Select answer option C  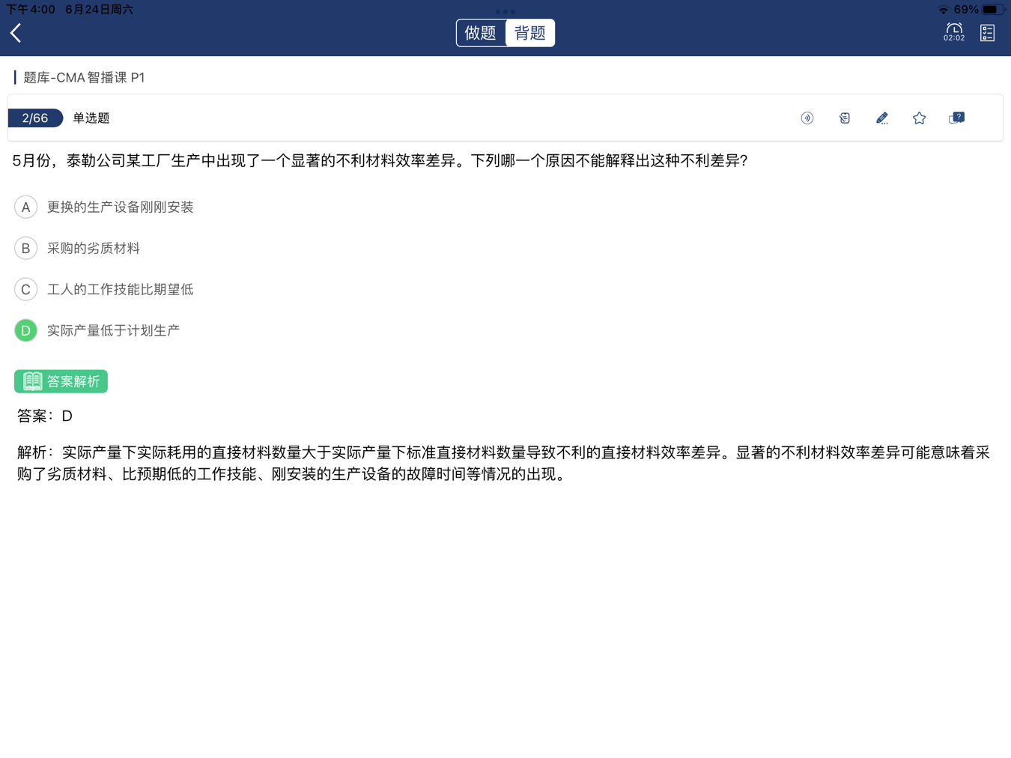click(x=26, y=290)
